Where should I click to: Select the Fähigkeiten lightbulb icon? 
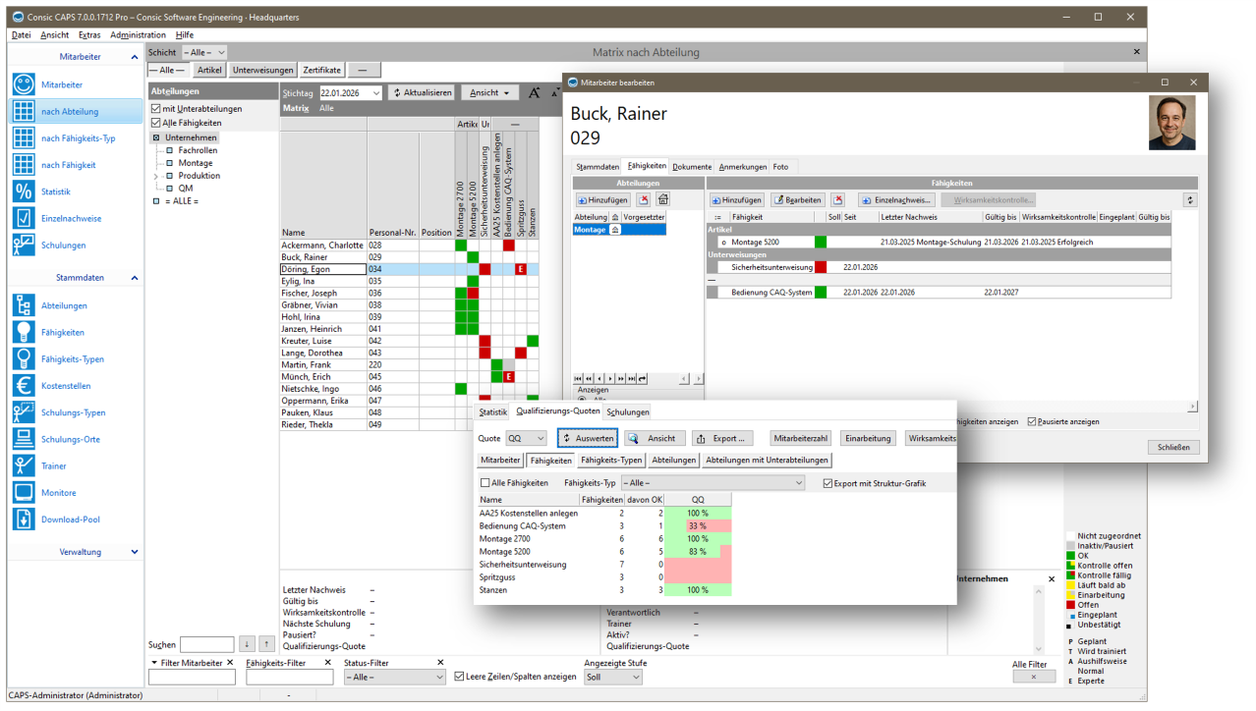24,333
